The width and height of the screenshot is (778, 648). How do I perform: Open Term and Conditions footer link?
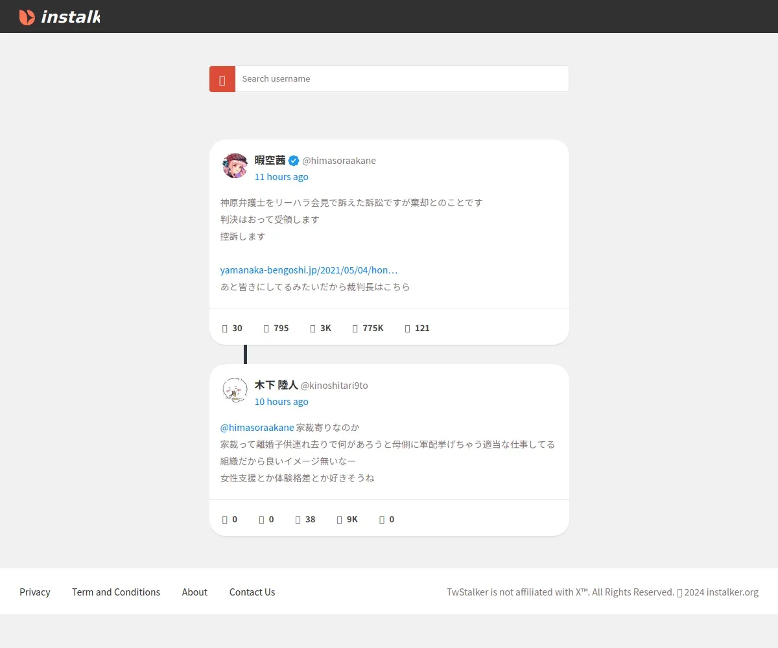[x=116, y=592]
